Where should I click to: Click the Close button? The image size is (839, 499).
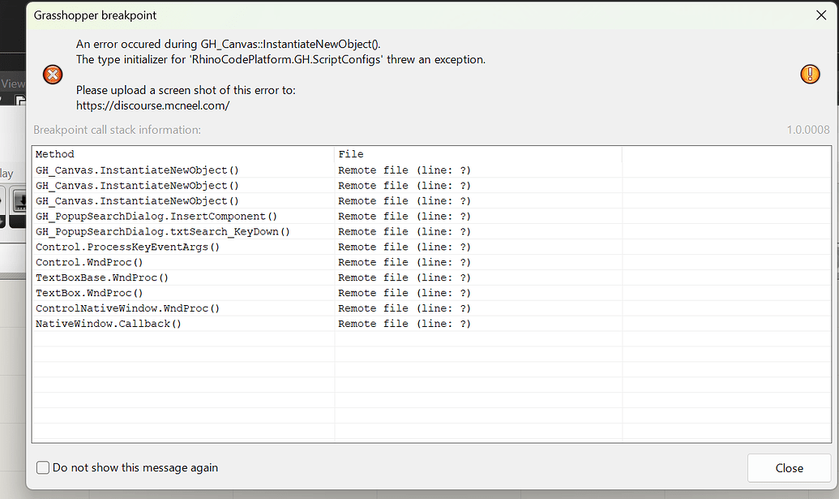[x=788, y=468]
